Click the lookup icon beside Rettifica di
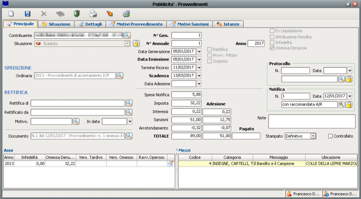Viewport: 361px width, 199px height. tap(129, 103)
